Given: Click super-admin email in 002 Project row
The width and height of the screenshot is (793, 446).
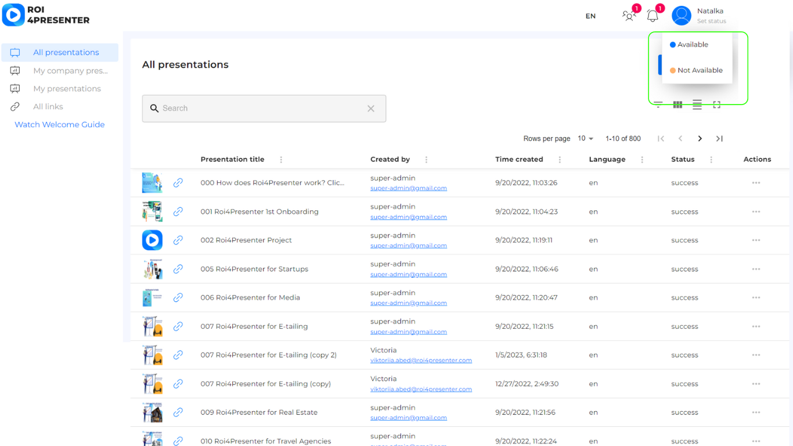Looking at the screenshot, I should point(409,246).
